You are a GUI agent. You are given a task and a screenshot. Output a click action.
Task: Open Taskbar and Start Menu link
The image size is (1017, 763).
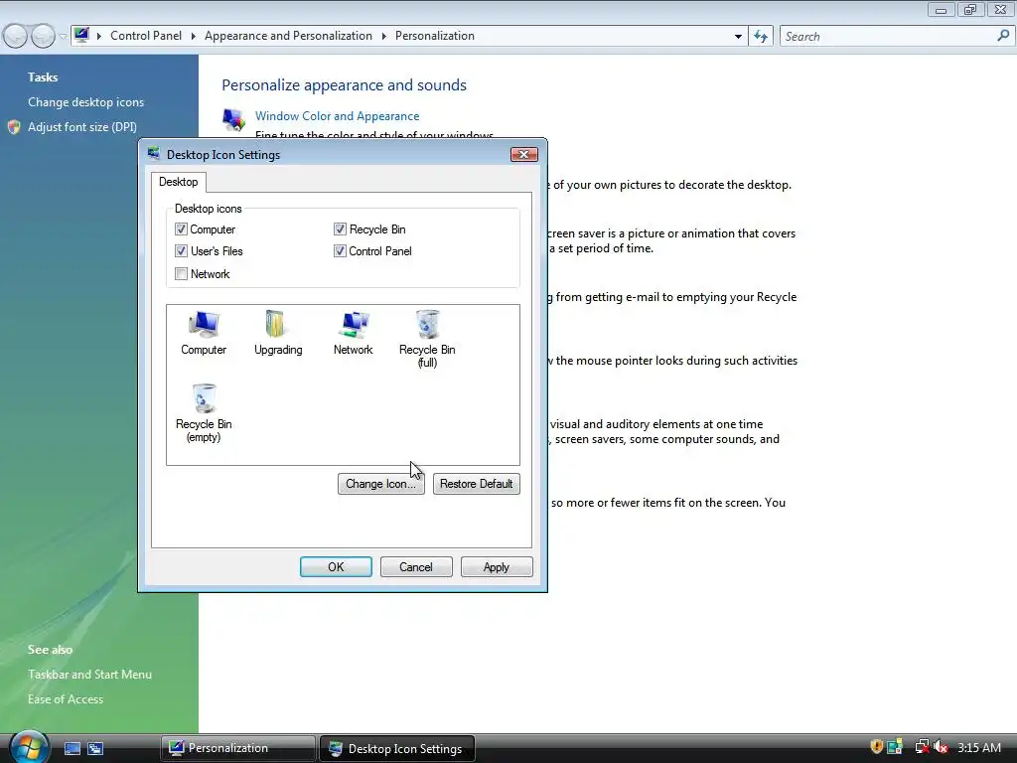click(x=89, y=675)
